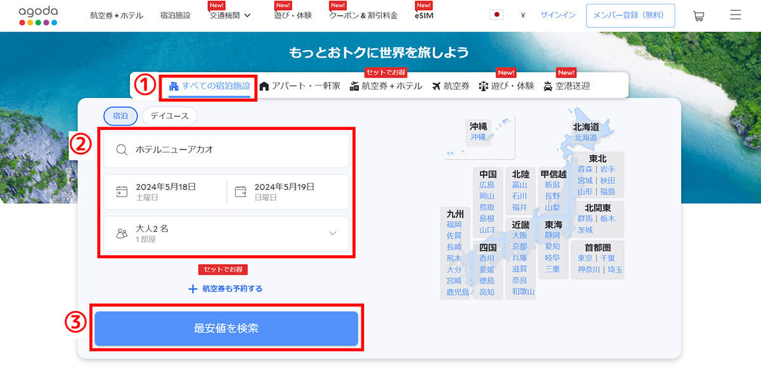Image resolution: width=761 pixels, height=373 pixels.
Task: Select the 航空券 flights tab
Action: click(451, 86)
